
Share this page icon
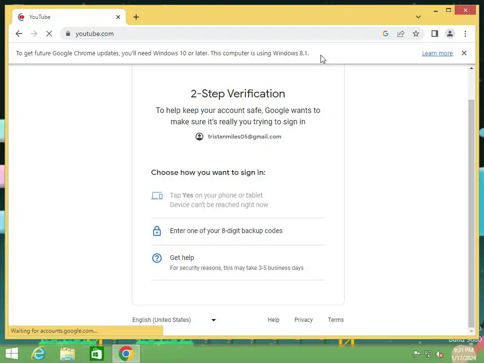click(x=401, y=34)
